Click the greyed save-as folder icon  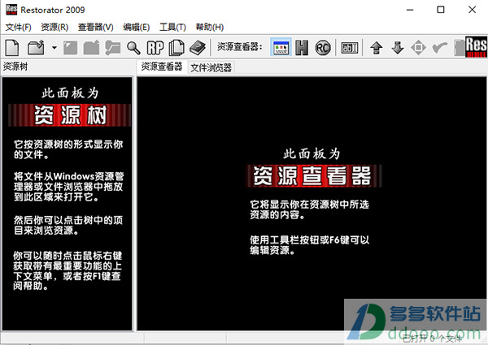(91, 48)
